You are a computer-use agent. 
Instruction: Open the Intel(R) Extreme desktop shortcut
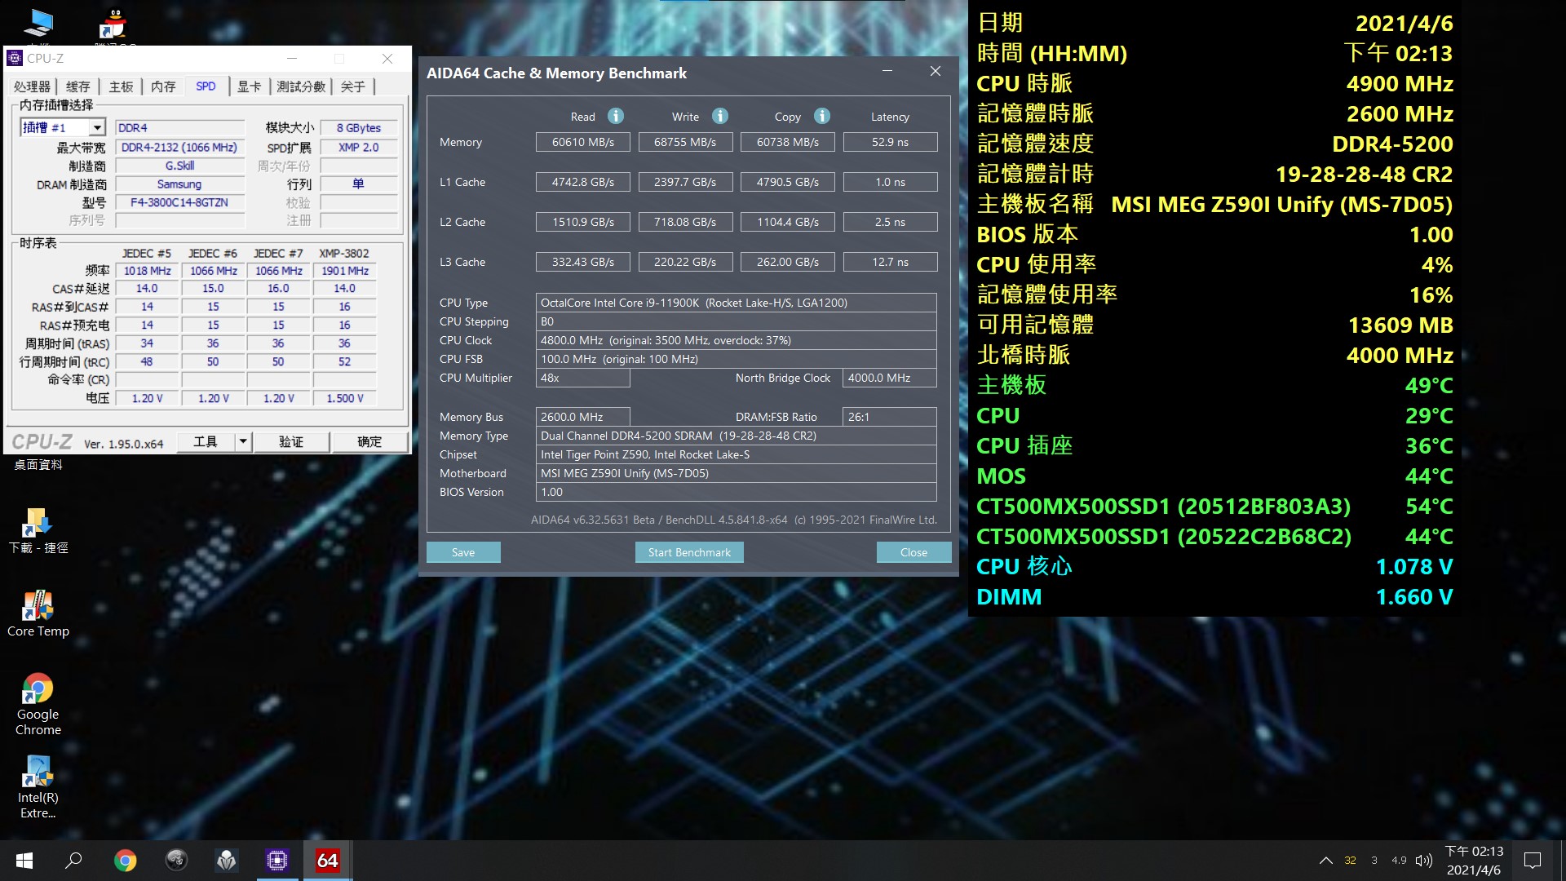pos(38,788)
